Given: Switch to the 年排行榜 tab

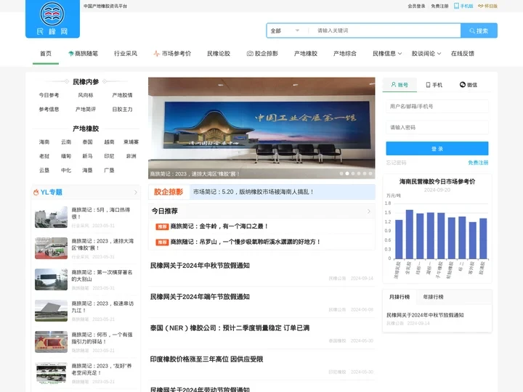Looking at the screenshot, I should pyautogui.click(x=433, y=297).
